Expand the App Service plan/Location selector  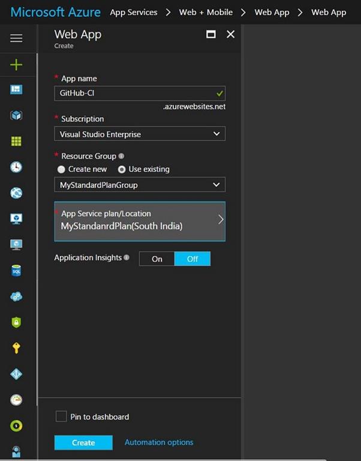[x=140, y=221]
